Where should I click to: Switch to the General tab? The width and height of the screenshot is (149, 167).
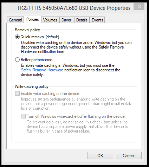pyautogui.click(x=15, y=20)
